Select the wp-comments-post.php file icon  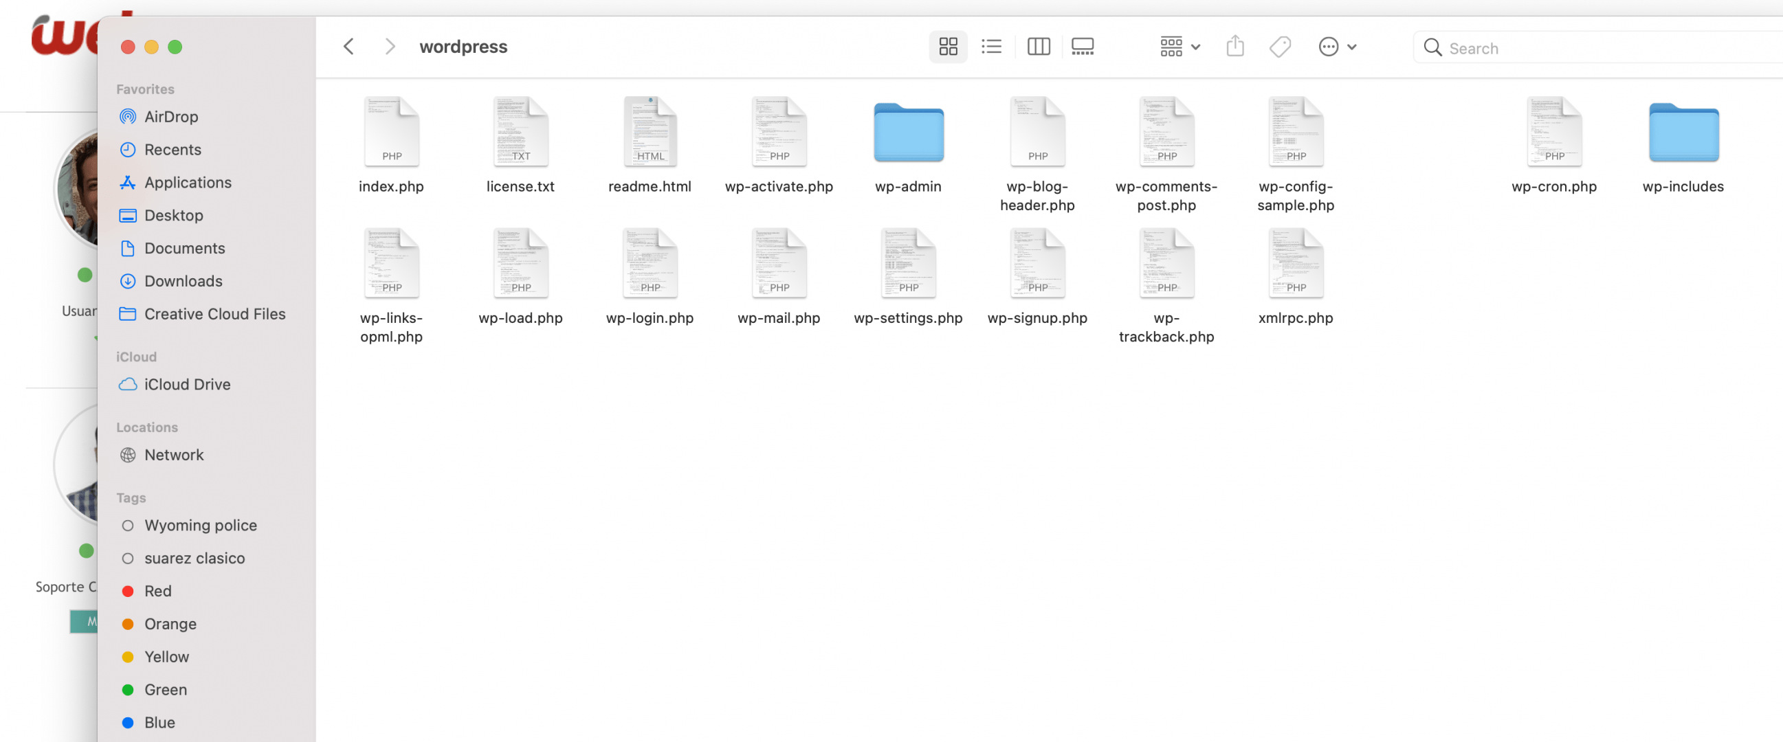click(1167, 131)
